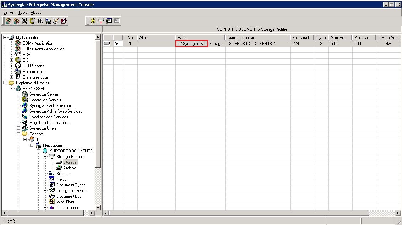Click the delete storage profile toolbar icon
Image resolution: width=402 pixels, height=225 pixels.
101,21
